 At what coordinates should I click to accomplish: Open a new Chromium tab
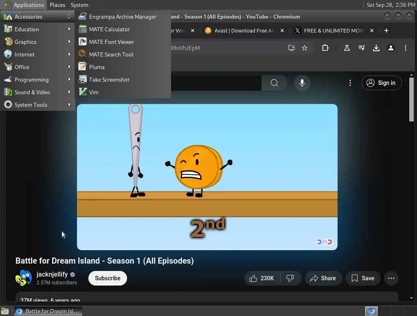(x=386, y=31)
